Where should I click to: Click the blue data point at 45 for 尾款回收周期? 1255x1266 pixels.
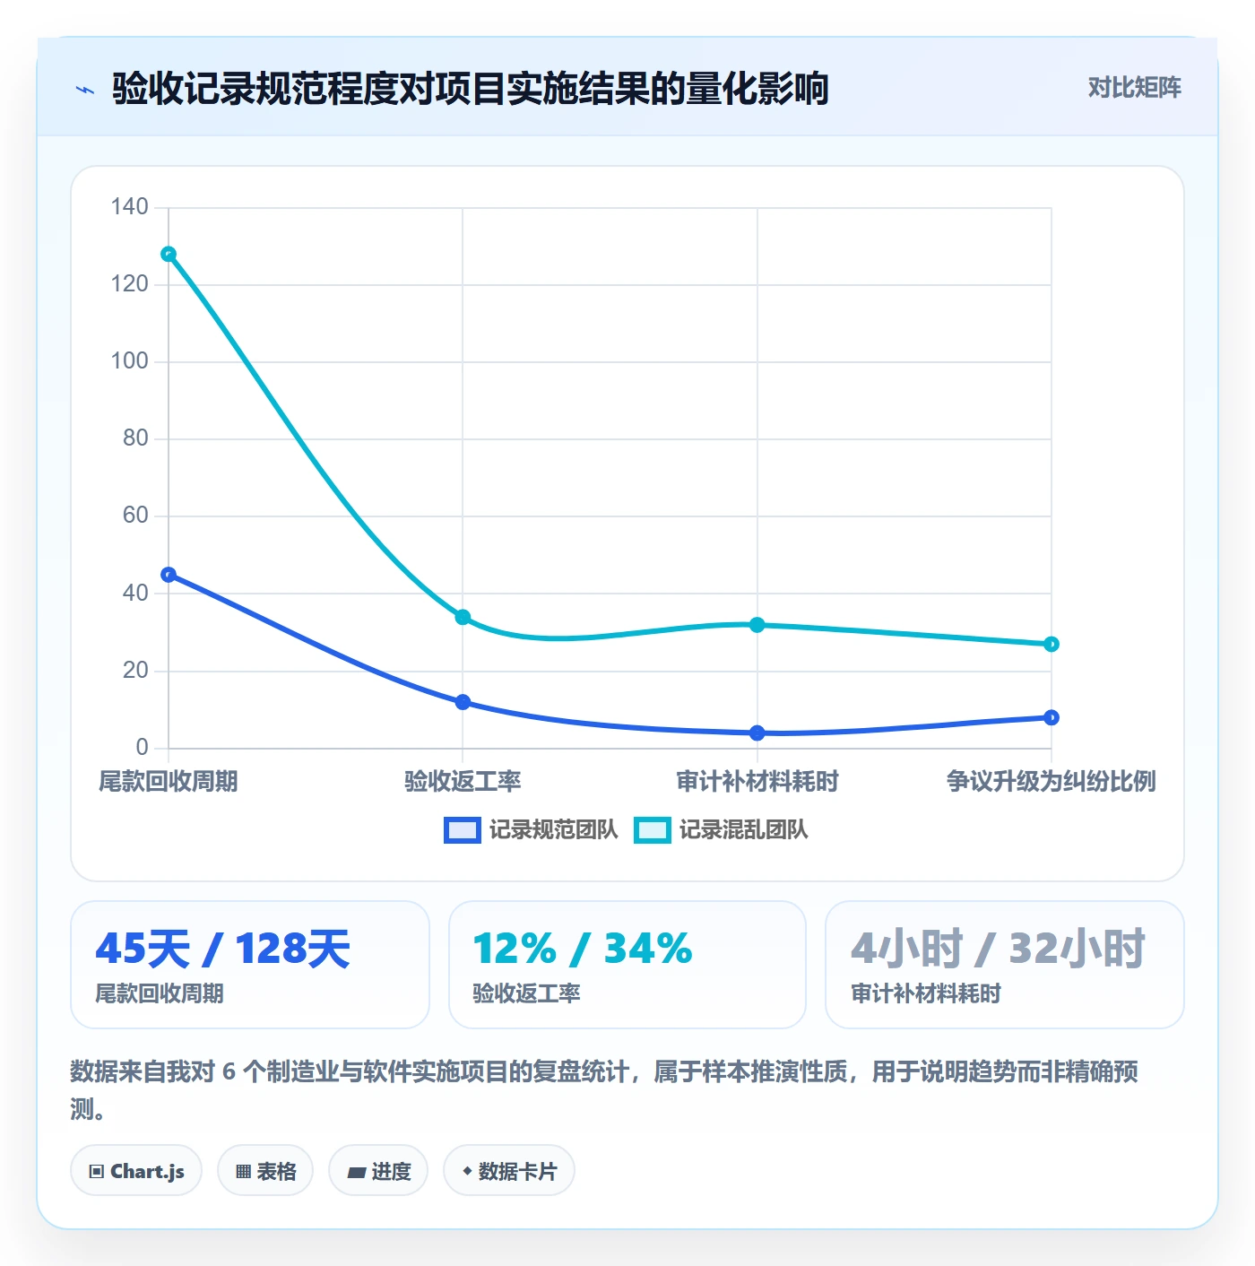click(169, 575)
